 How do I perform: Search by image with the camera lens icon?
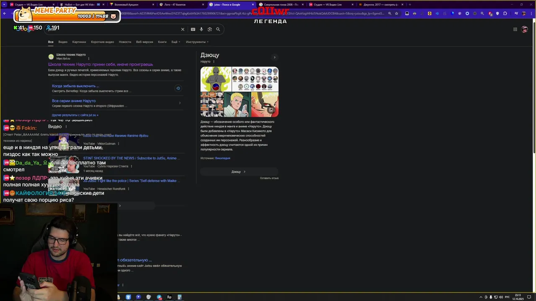point(210,29)
